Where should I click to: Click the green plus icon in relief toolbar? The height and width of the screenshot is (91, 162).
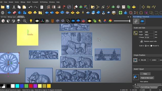120,13
